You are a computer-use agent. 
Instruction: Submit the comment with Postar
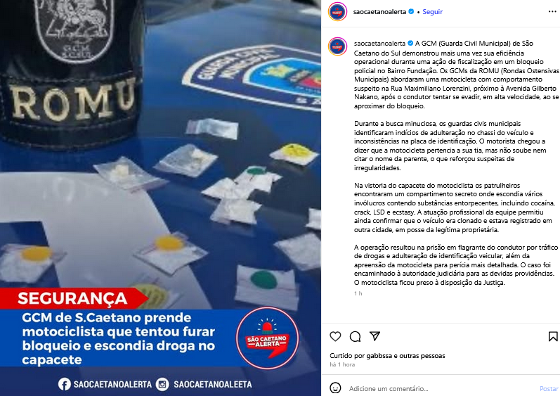(x=549, y=388)
